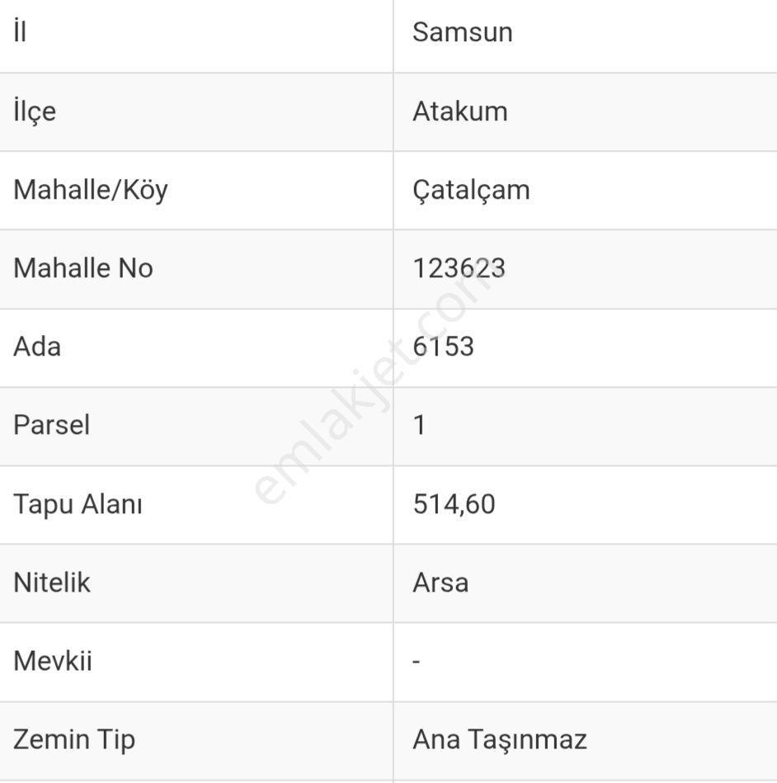Screen dimensions: 777x783
Task: Click the Ada row label
Action: pyautogui.click(x=37, y=347)
